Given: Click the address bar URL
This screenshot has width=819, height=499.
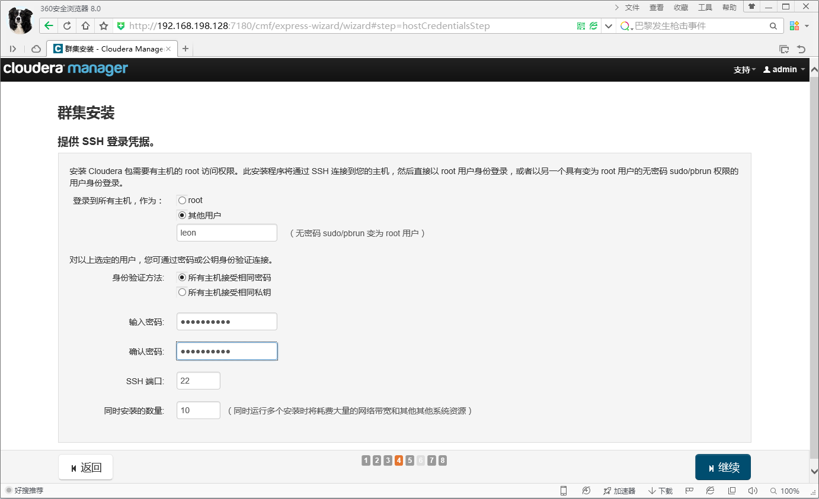Looking at the screenshot, I should 309,26.
